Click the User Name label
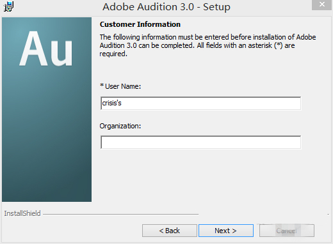Screen dimensions: 333x244 point(123,86)
